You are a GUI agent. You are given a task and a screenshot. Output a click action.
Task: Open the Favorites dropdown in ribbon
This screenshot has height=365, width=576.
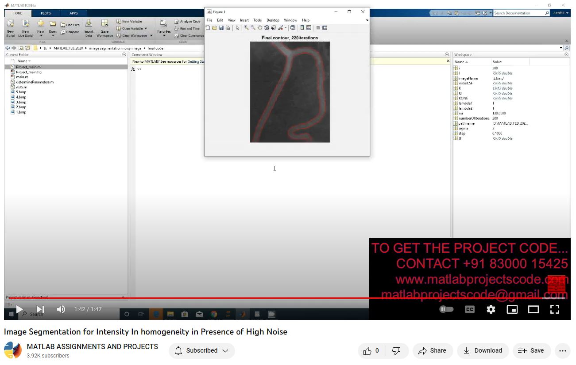[164, 36]
